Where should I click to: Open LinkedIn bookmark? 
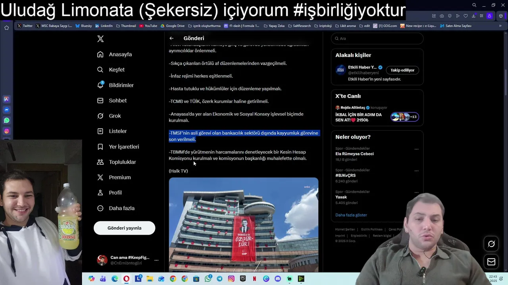click(104, 26)
